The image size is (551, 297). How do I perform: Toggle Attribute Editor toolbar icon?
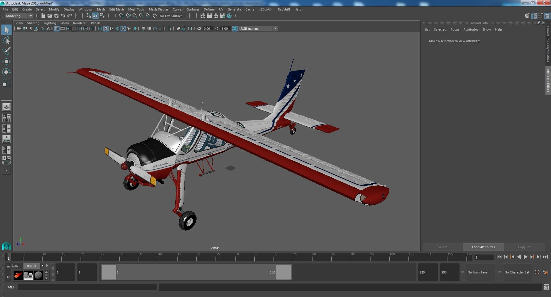pos(534,16)
